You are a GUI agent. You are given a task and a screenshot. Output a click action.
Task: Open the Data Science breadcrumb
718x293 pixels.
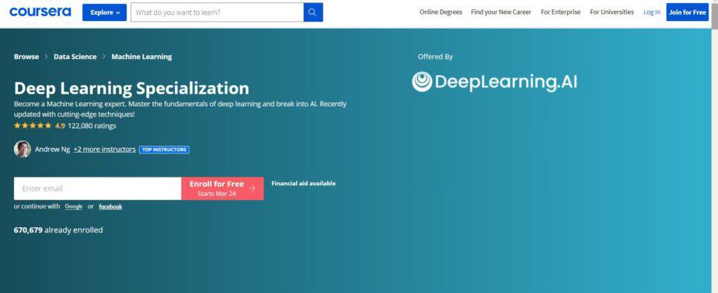[75, 57]
